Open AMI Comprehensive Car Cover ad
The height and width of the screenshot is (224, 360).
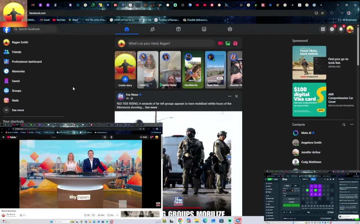(323, 100)
